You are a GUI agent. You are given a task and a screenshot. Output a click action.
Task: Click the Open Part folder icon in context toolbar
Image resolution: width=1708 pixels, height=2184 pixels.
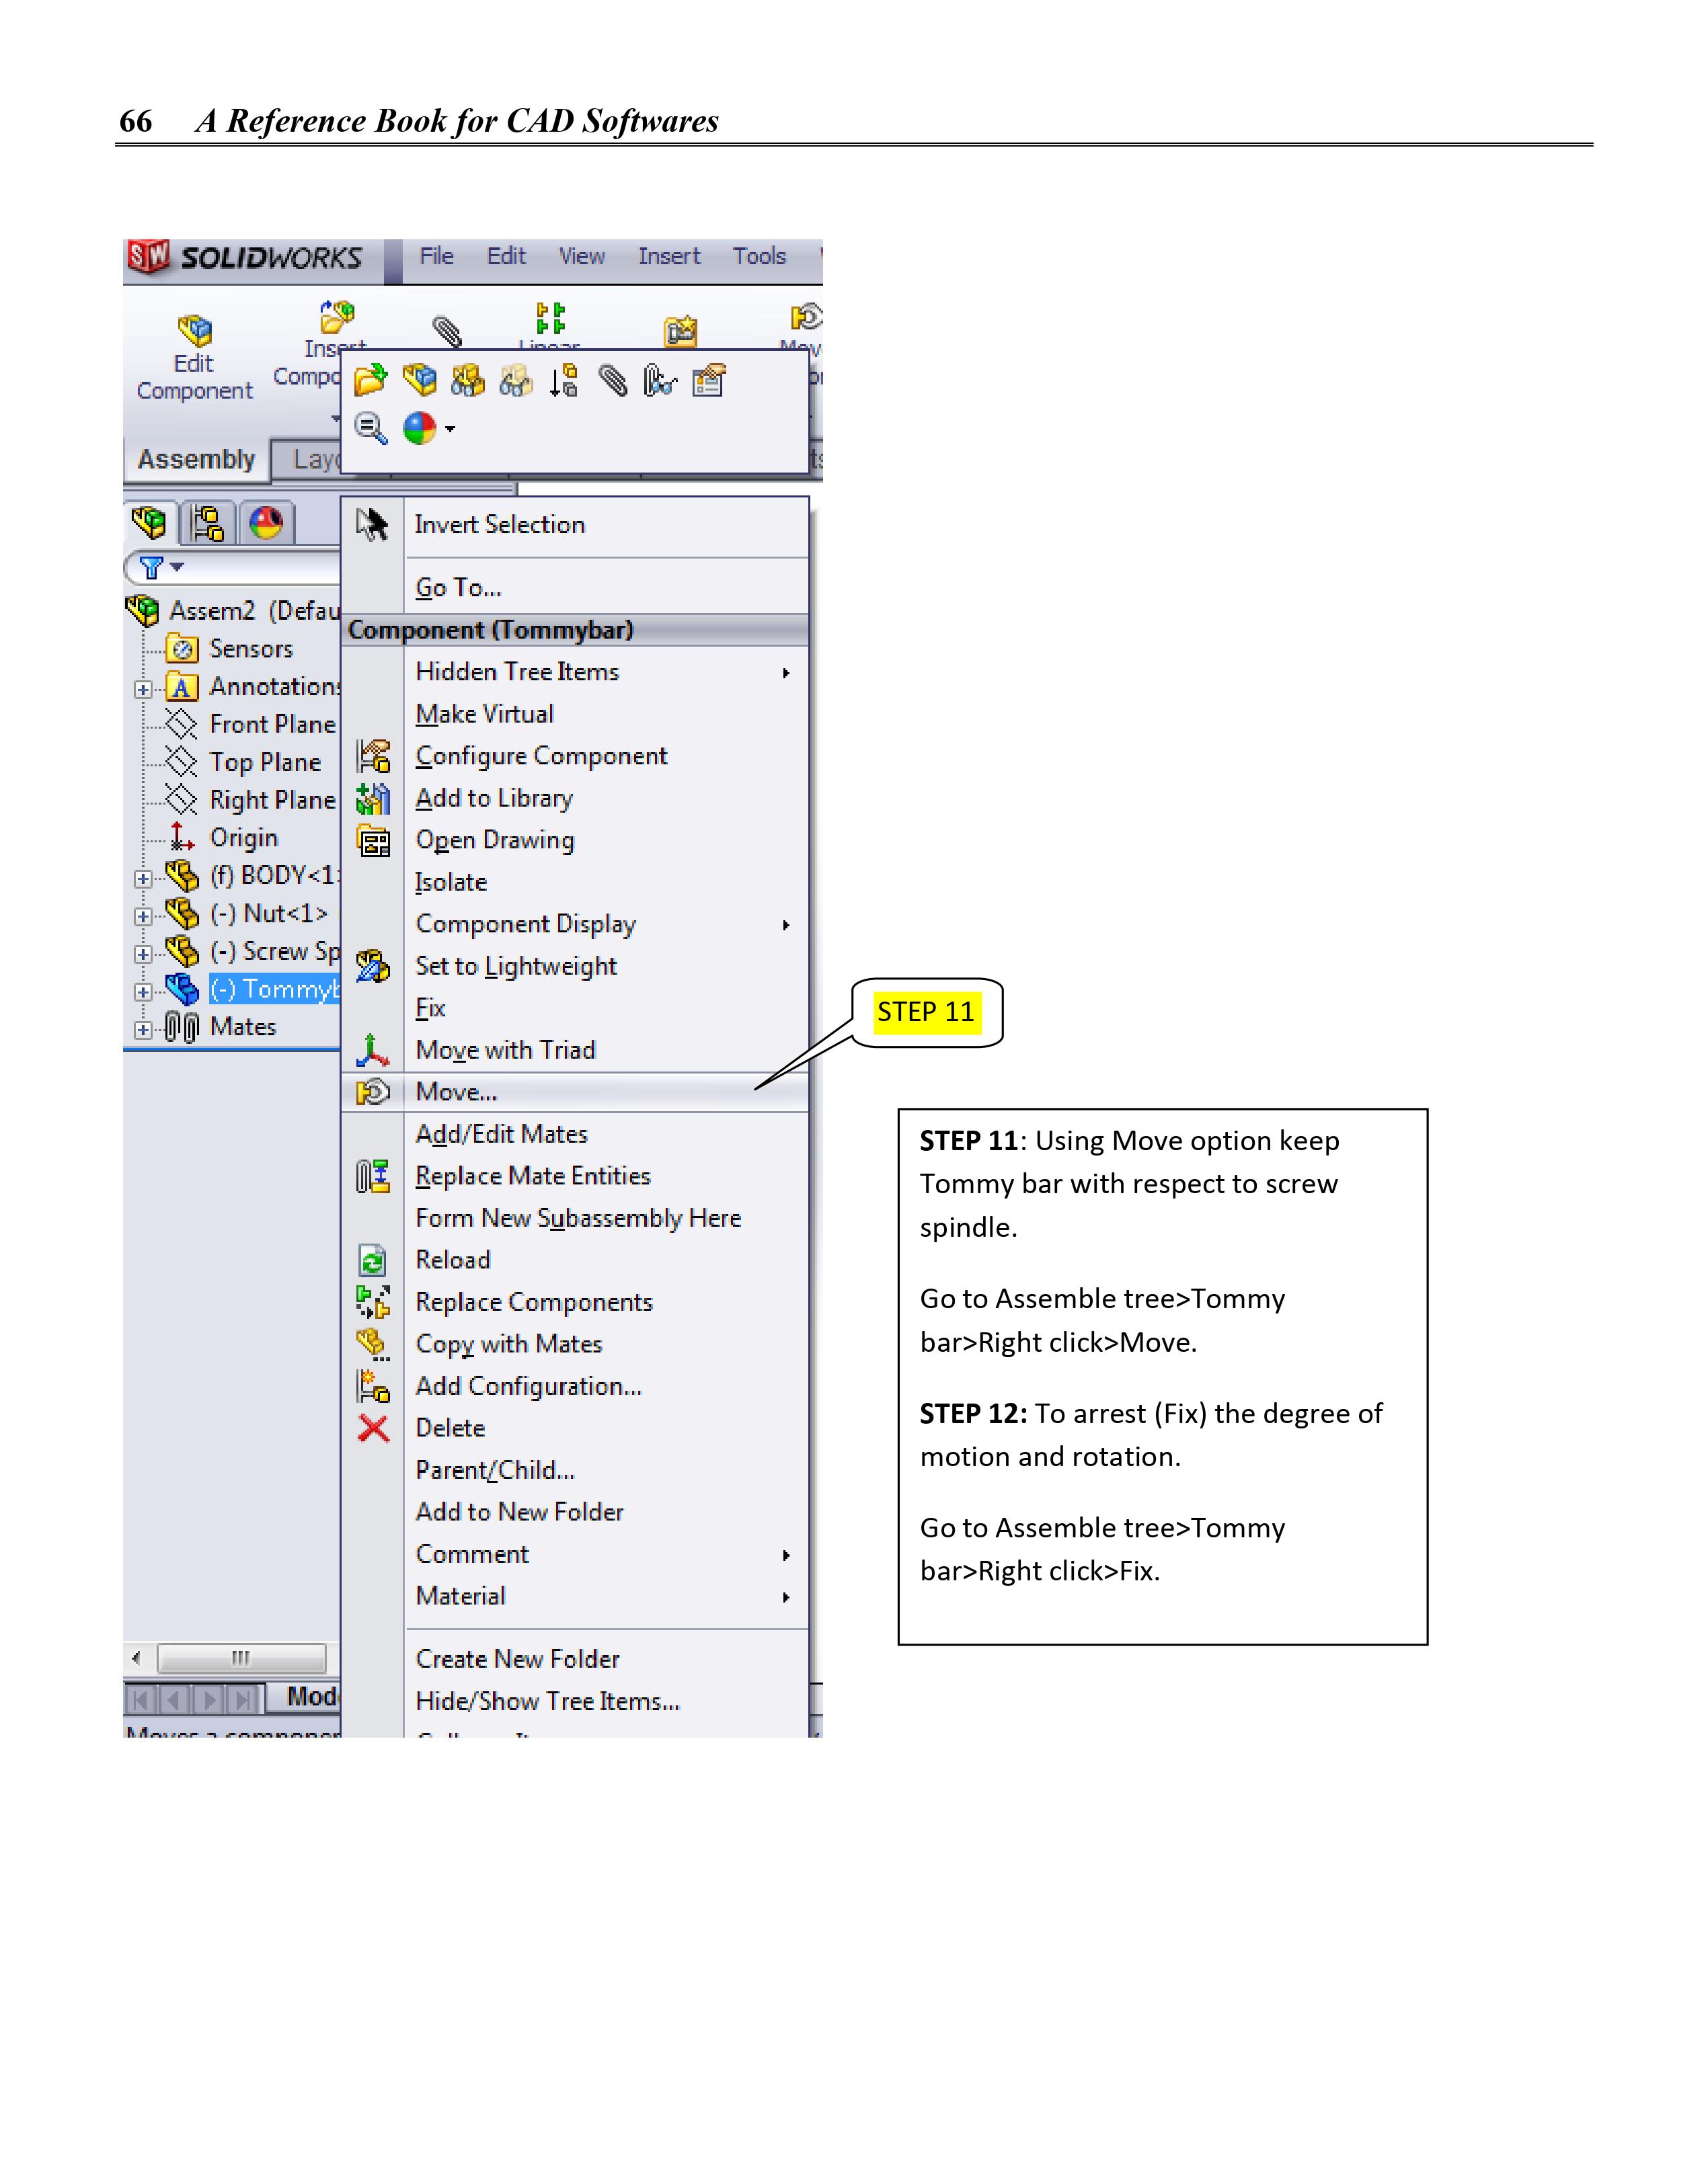(x=371, y=381)
